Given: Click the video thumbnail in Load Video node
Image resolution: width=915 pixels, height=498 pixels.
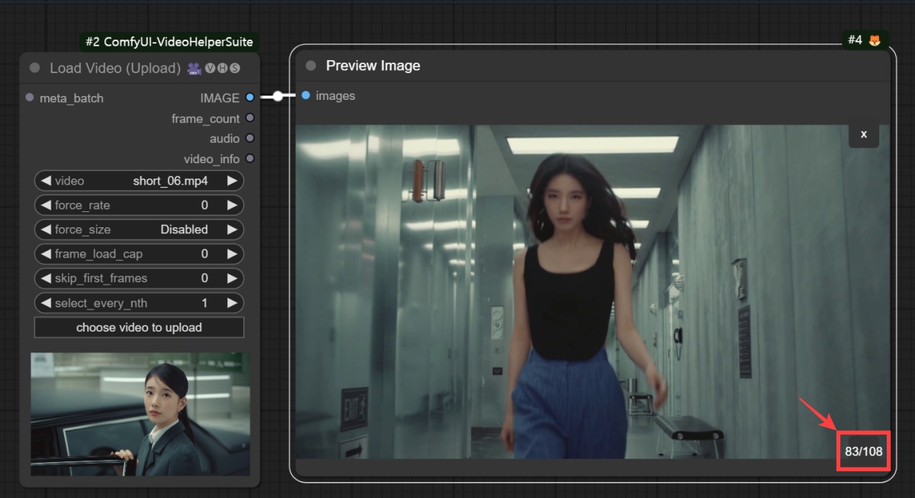Looking at the screenshot, I should click(139, 414).
